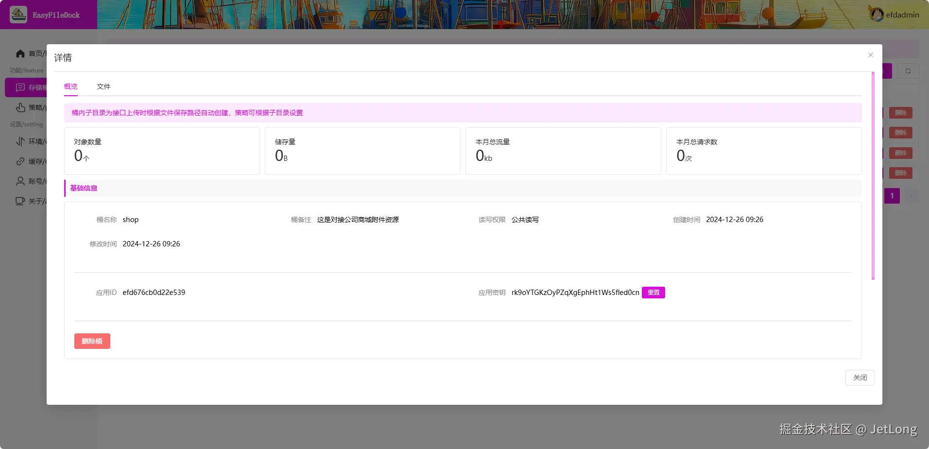Open the 文件 tab
929x449 pixels.
click(103, 86)
